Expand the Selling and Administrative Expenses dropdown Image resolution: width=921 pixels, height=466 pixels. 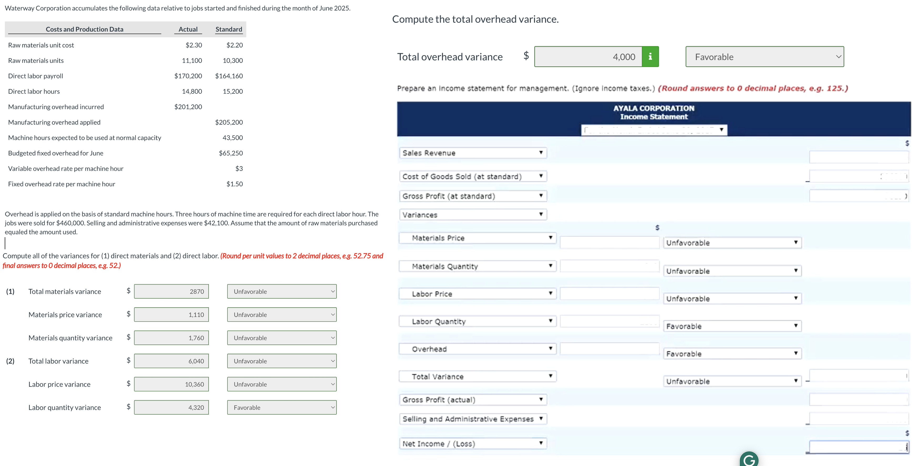click(x=473, y=419)
